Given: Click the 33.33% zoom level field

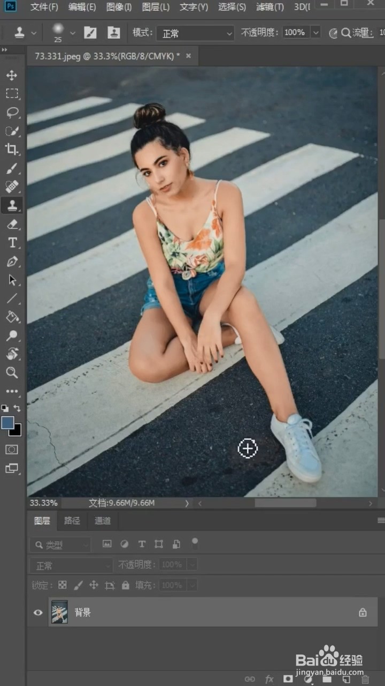Looking at the screenshot, I should (x=44, y=503).
